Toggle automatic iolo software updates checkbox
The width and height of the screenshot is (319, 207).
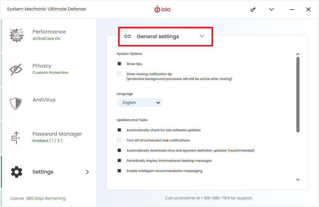pyautogui.click(x=119, y=130)
